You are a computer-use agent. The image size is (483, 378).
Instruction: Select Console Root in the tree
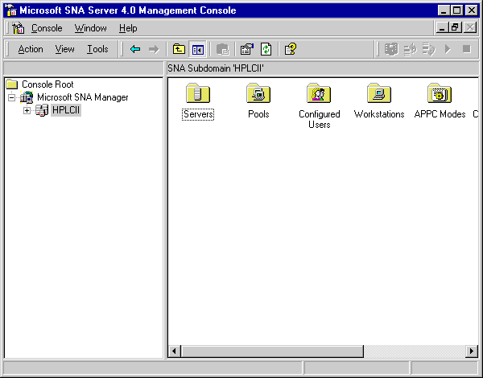[47, 84]
